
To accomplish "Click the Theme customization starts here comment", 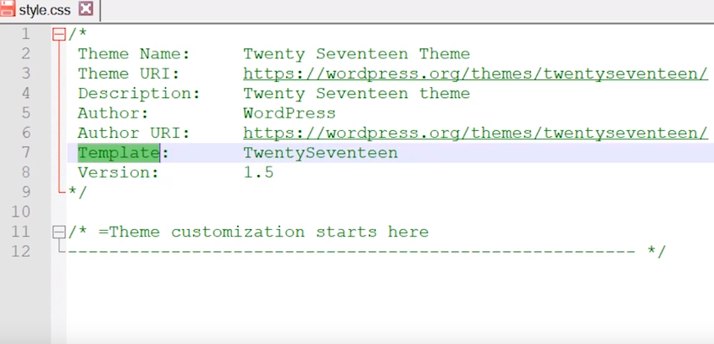I will click(248, 232).
